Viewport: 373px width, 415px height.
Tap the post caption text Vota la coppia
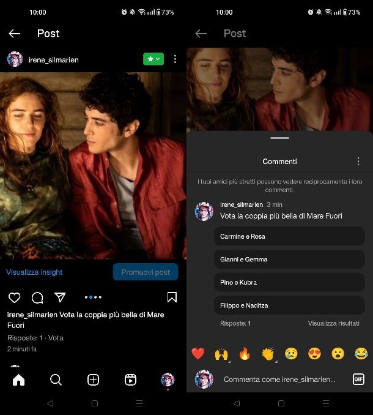tap(86, 320)
